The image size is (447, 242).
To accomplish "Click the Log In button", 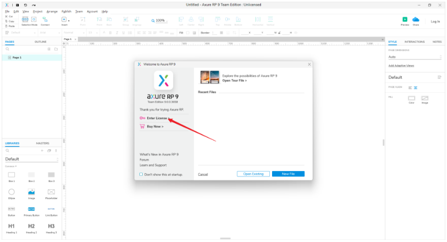I will [x=435, y=22].
